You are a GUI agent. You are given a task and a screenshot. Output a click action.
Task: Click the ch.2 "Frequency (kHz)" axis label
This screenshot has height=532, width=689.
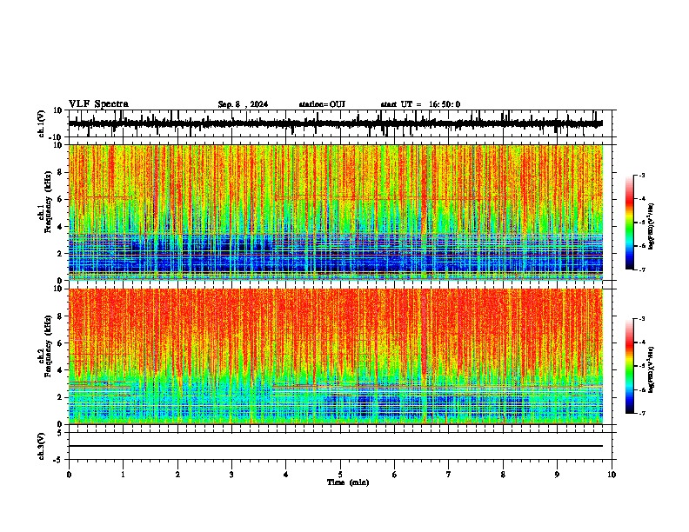[x=48, y=346]
